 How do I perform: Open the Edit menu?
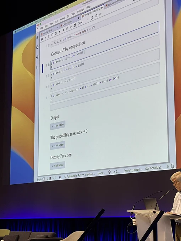tap(46, 26)
